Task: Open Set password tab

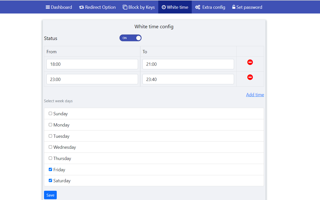Action: pos(247,7)
